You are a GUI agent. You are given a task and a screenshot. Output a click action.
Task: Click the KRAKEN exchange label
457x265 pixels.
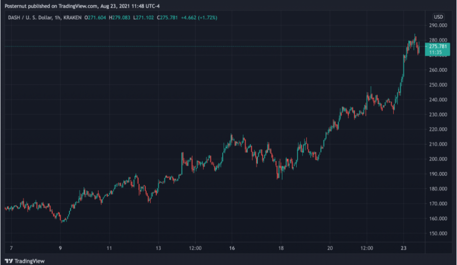coord(73,17)
